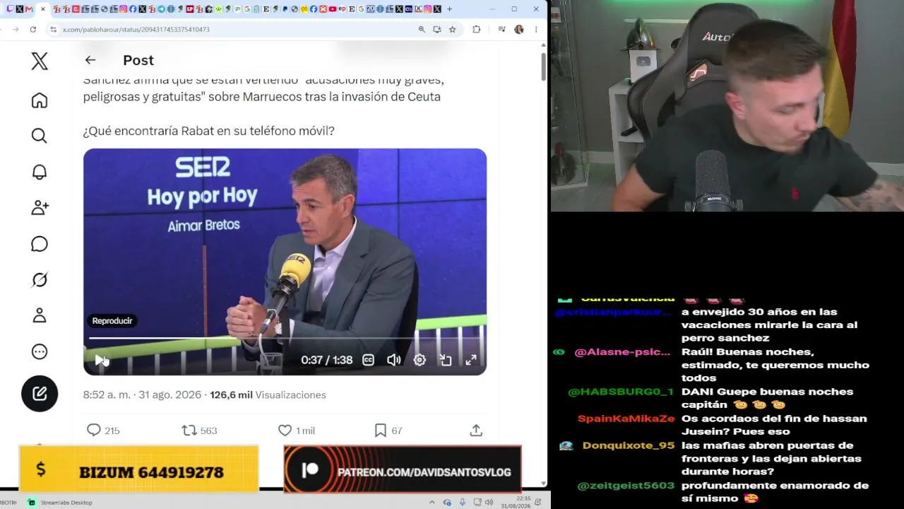Close the active browser tab
The width and height of the screenshot is (904, 509).
(43, 9)
